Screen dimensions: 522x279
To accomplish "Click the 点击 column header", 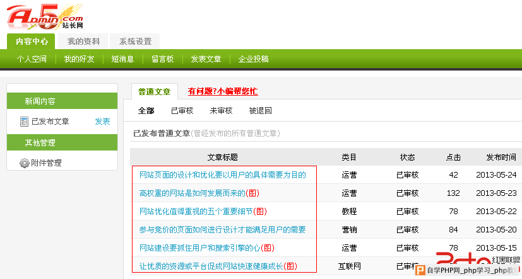I will click(x=453, y=157).
